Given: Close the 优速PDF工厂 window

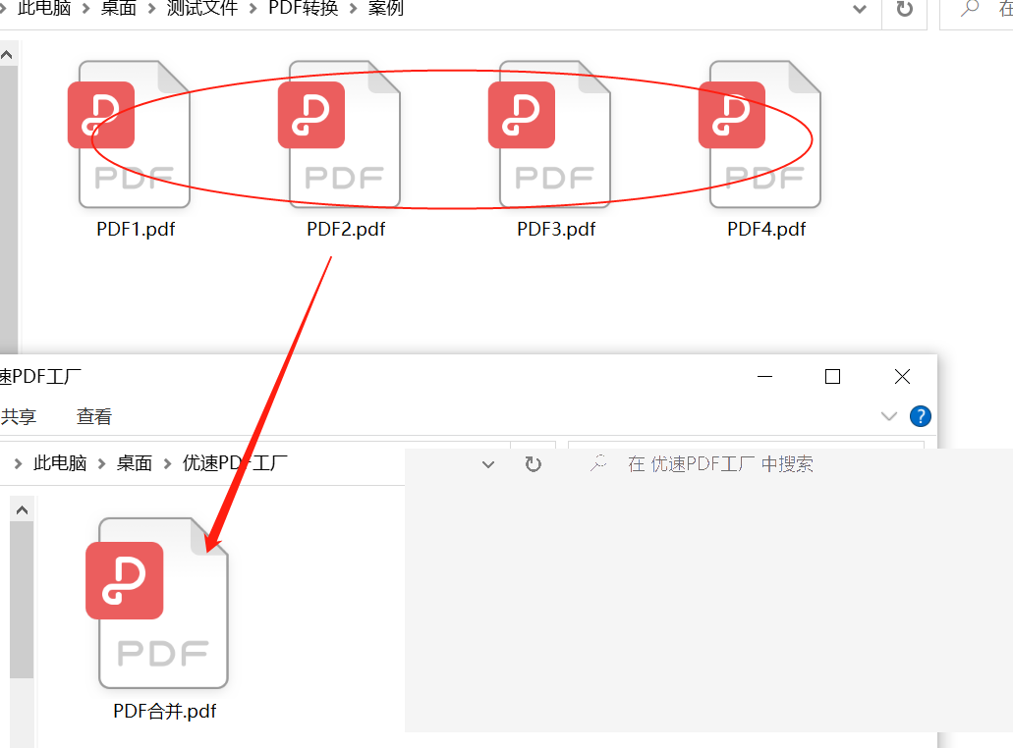Looking at the screenshot, I should tap(903, 376).
